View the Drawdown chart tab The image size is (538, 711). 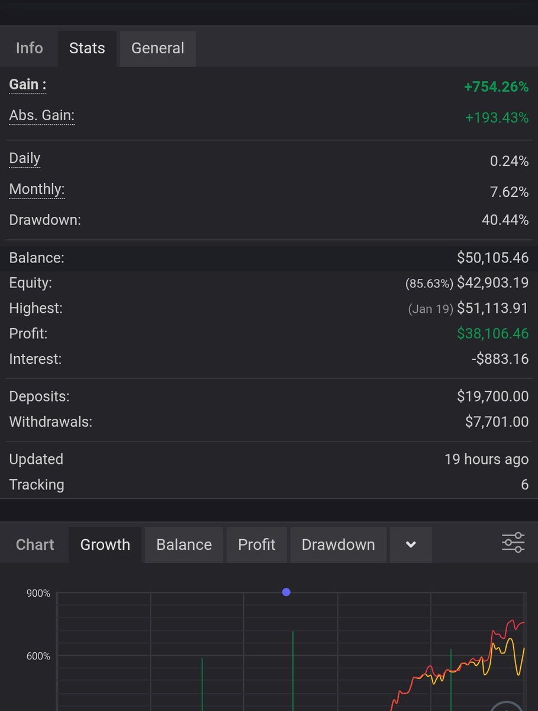[x=338, y=545]
